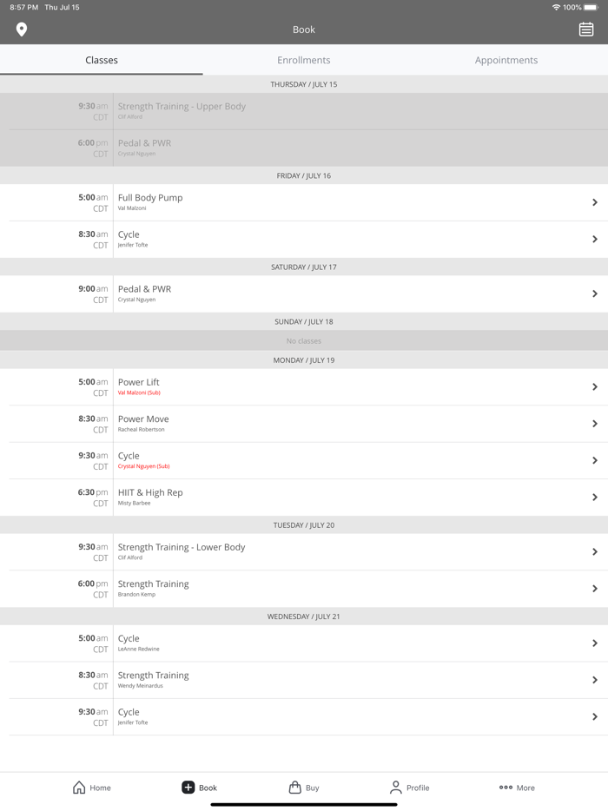Screen dimensions: 608x811
Task: Expand Power Lift class chevron
Action: [595, 386]
